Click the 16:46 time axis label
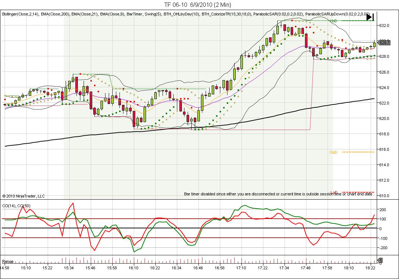This screenshot has width=399, height=279. (198, 268)
